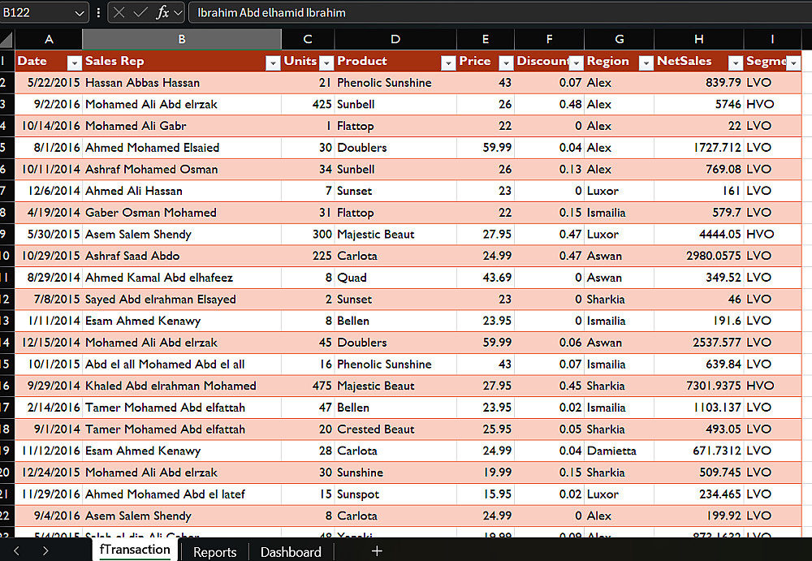Select column H header

pos(698,39)
